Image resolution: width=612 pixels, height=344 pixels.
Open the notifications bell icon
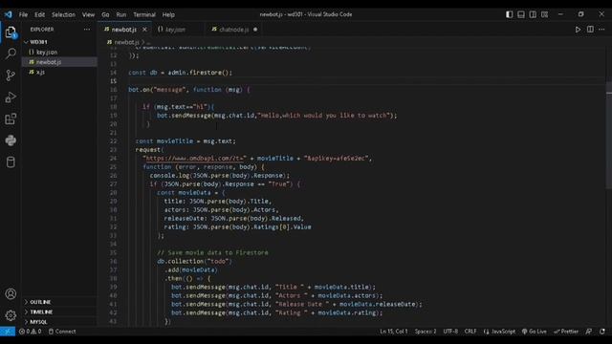click(602, 332)
